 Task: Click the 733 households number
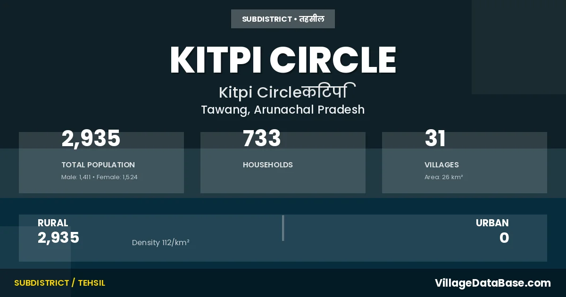[x=262, y=139]
